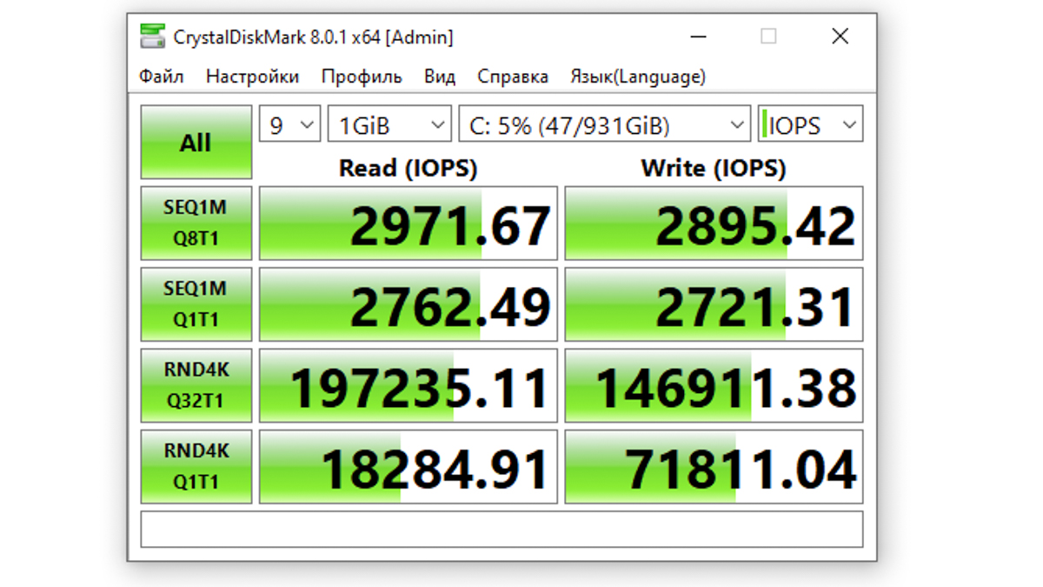This screenshot has height=587, width=1043.
Task: Click the RND4K Q1T1 write value 71811.04
Action: pyautogui.click(x=714, y=467)
